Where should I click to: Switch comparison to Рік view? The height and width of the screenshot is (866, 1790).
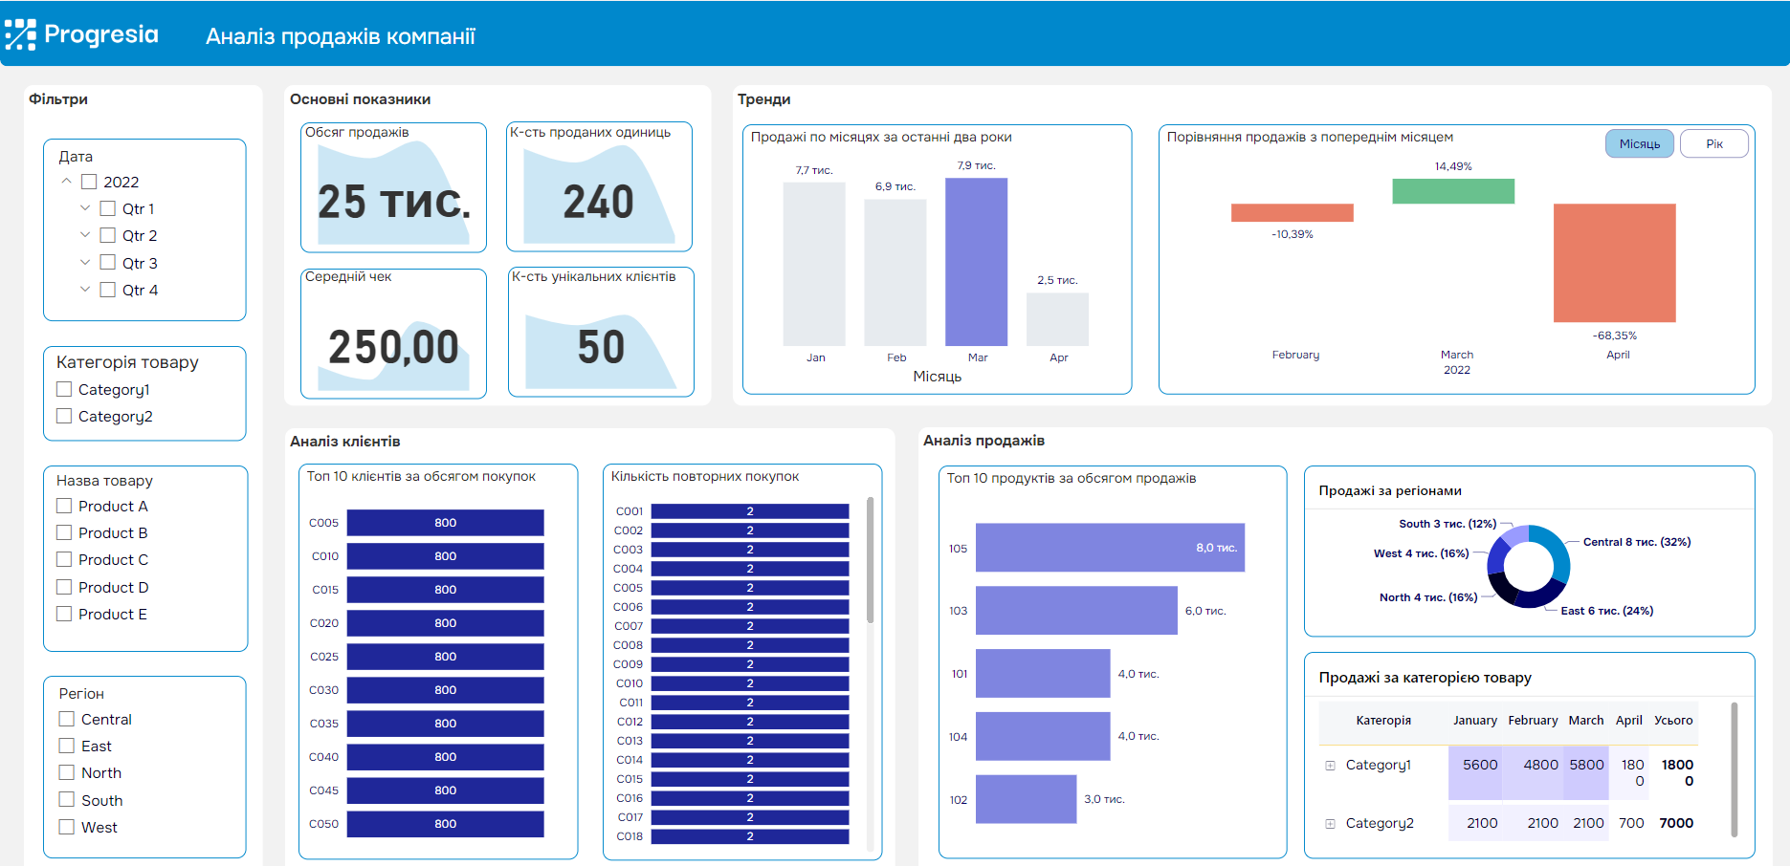click(1714, 143)
